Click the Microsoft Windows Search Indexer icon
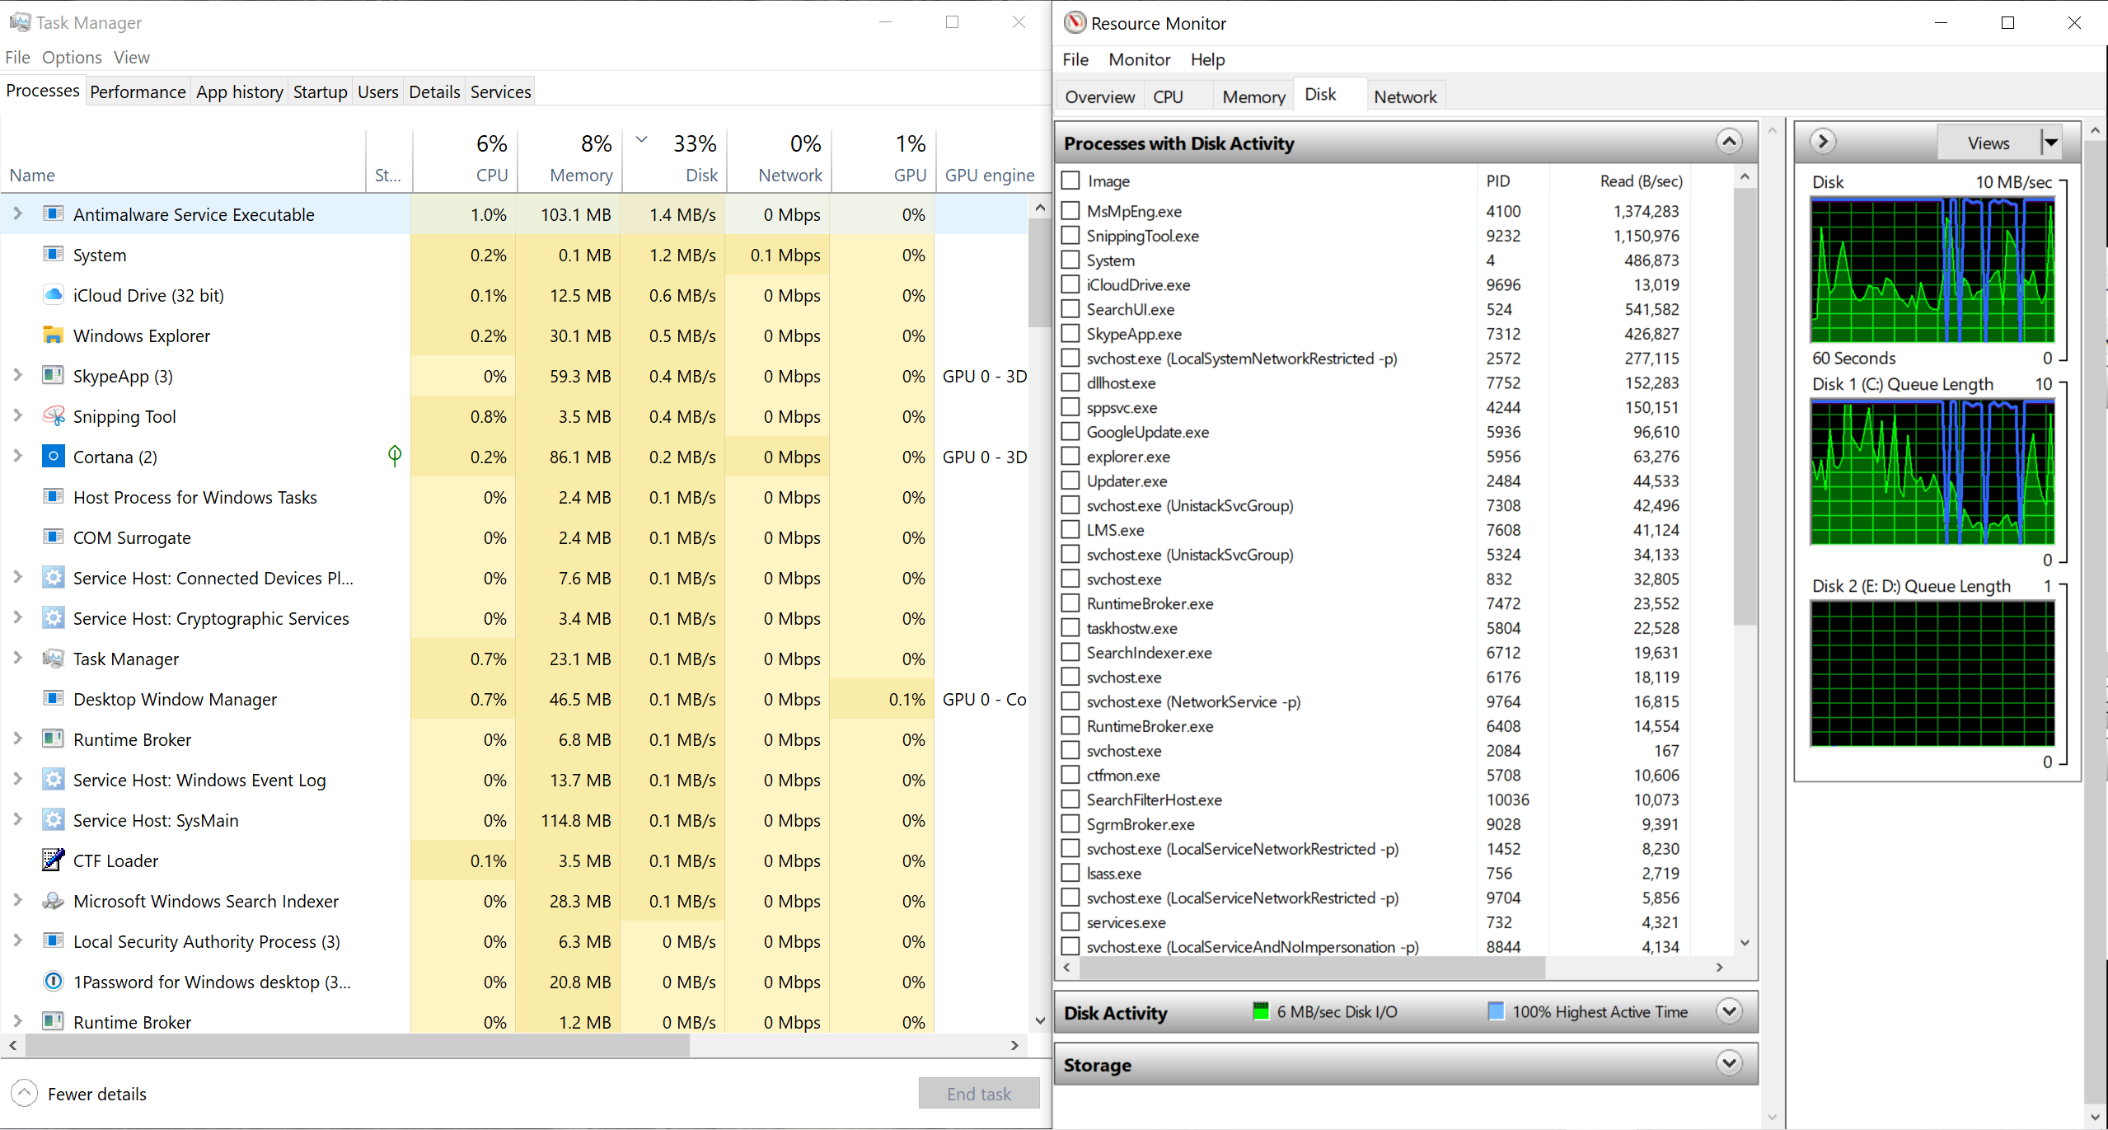 click(53, 901)
